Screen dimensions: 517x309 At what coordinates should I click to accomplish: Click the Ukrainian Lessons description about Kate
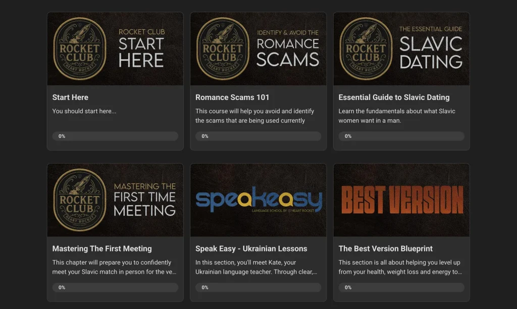pos(256,267)
